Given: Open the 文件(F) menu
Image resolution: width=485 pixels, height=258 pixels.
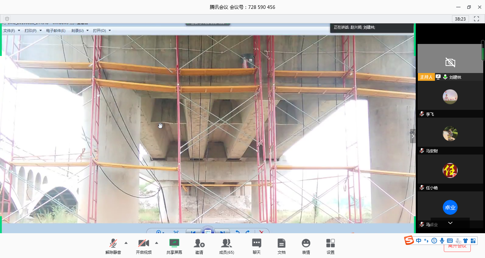Looking at the screenshot, I should pyautogui.click(x=11, y=31).
